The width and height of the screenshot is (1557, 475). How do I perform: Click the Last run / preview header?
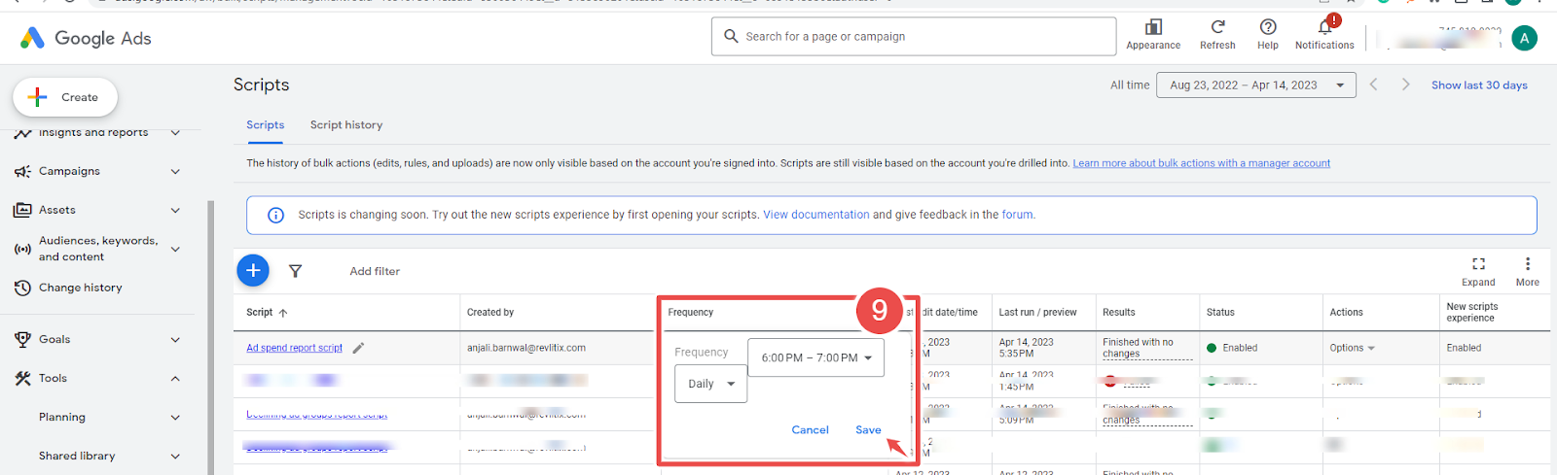[x=1037, y=313]
